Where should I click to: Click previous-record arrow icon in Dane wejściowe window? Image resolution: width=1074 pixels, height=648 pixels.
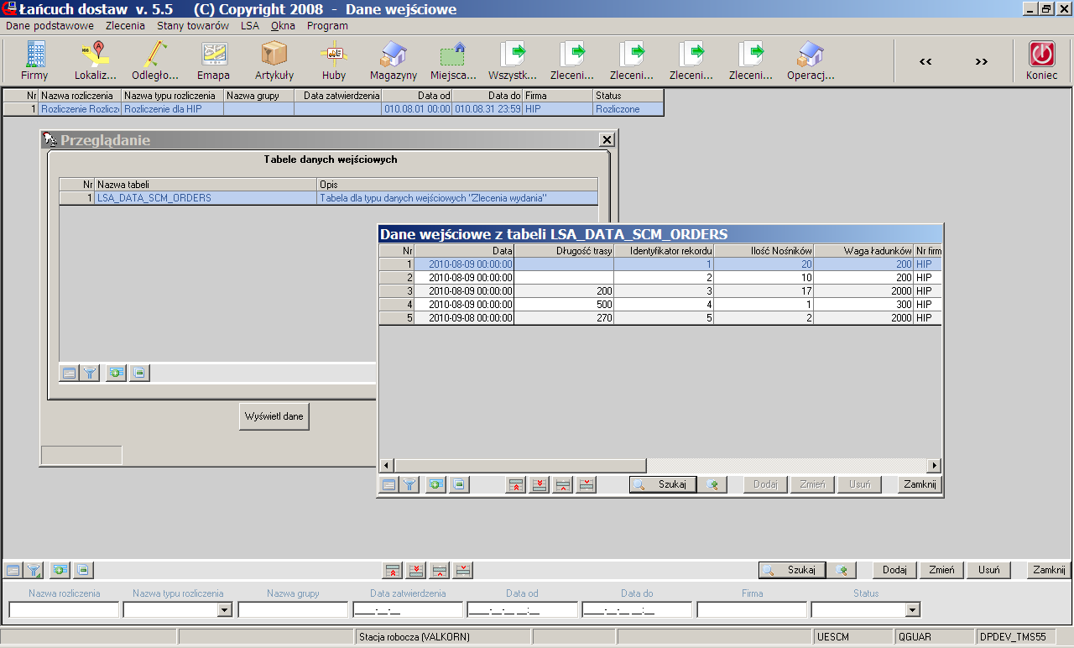click(x=563, y=484)
